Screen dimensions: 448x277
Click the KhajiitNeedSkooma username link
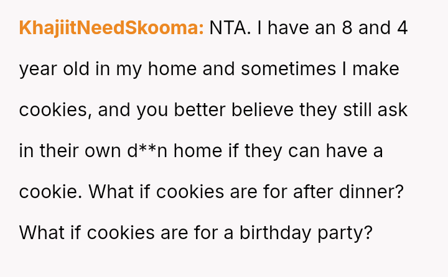coord(111,29)
